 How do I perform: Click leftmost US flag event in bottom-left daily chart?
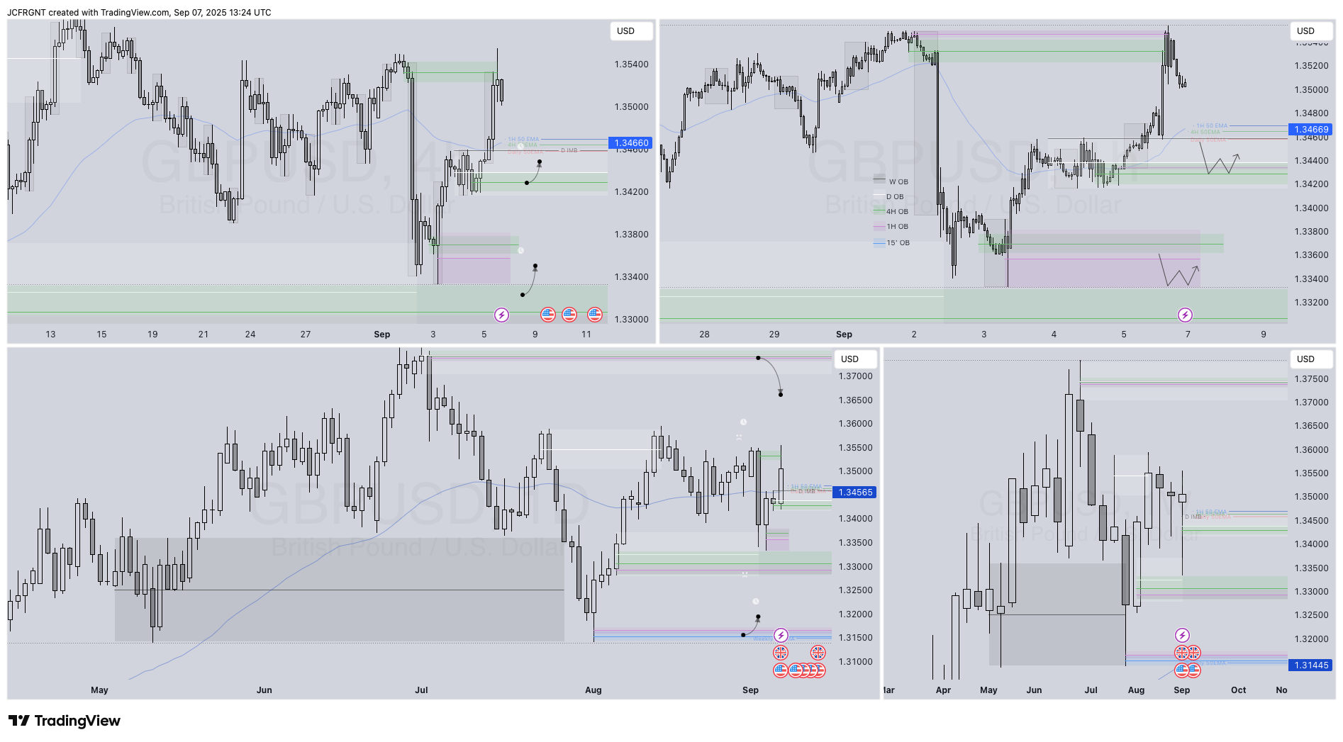coord(781,670)
